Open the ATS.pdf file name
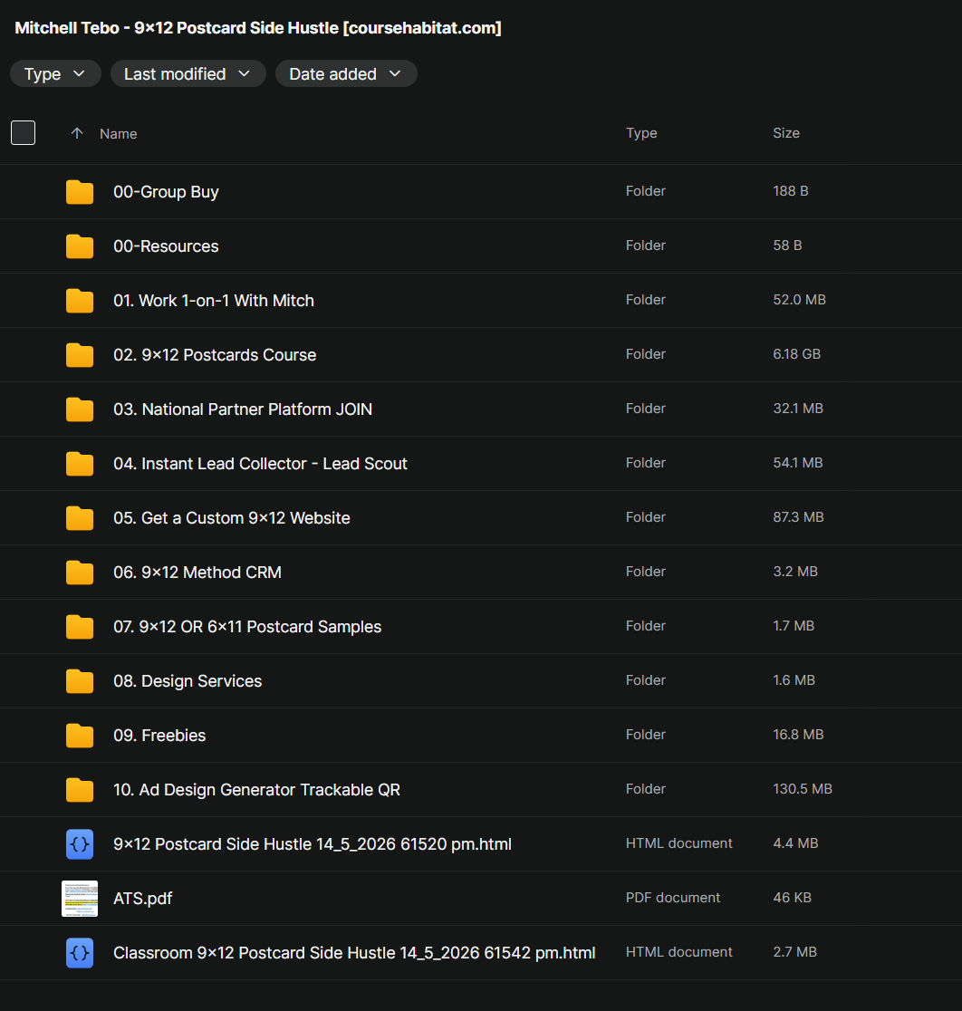 tap(142, 899)
